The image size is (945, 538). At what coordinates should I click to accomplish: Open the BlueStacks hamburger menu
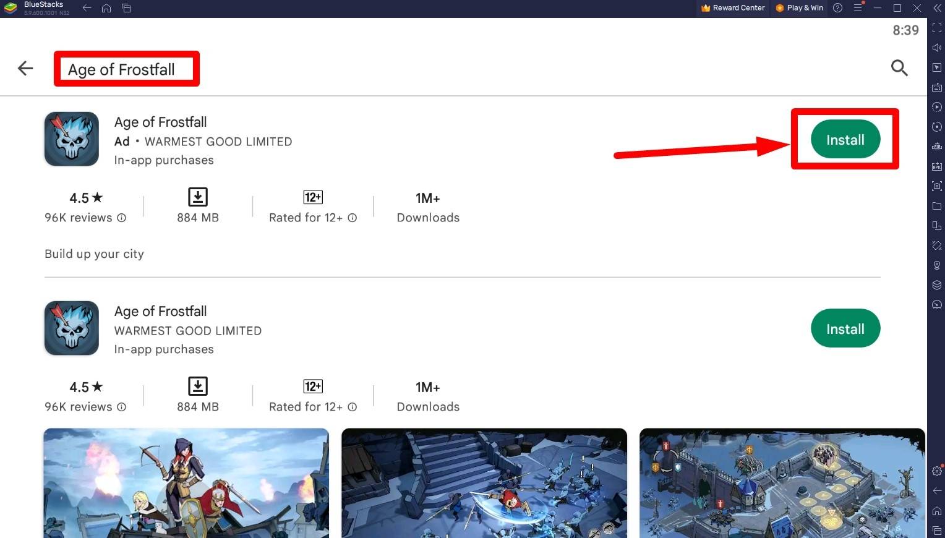click(858, 8)
